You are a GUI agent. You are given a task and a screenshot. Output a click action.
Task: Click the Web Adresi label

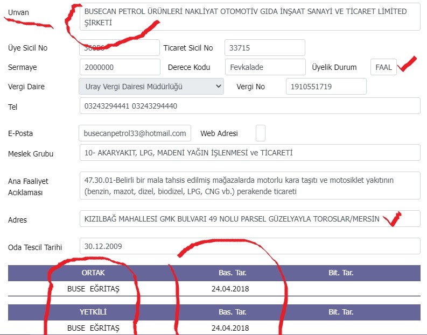pos(219,133)
